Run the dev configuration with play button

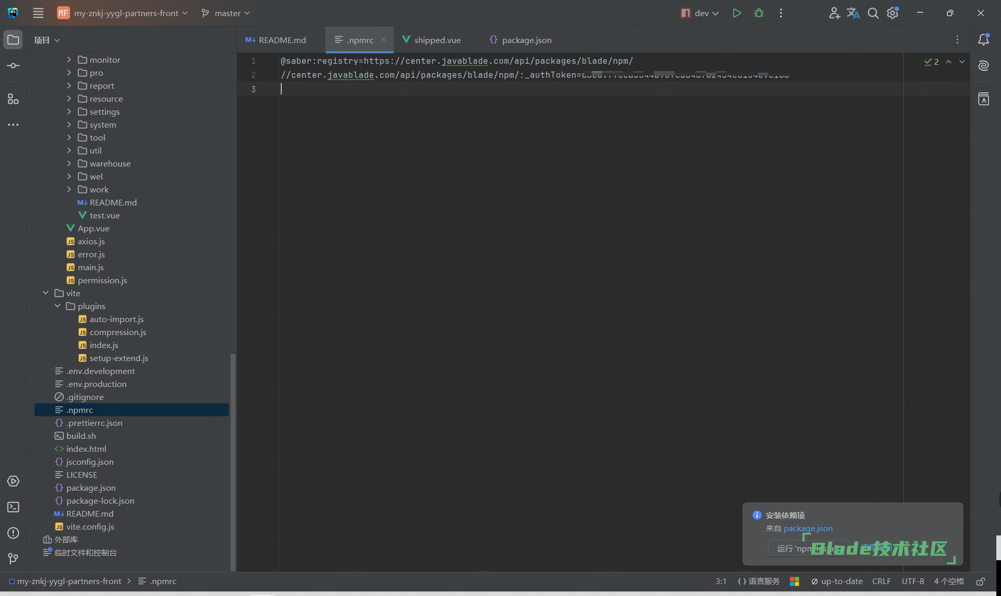(736, 13)
